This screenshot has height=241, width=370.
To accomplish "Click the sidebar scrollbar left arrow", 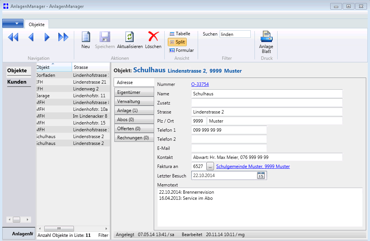I will click(x=9, y=219).
